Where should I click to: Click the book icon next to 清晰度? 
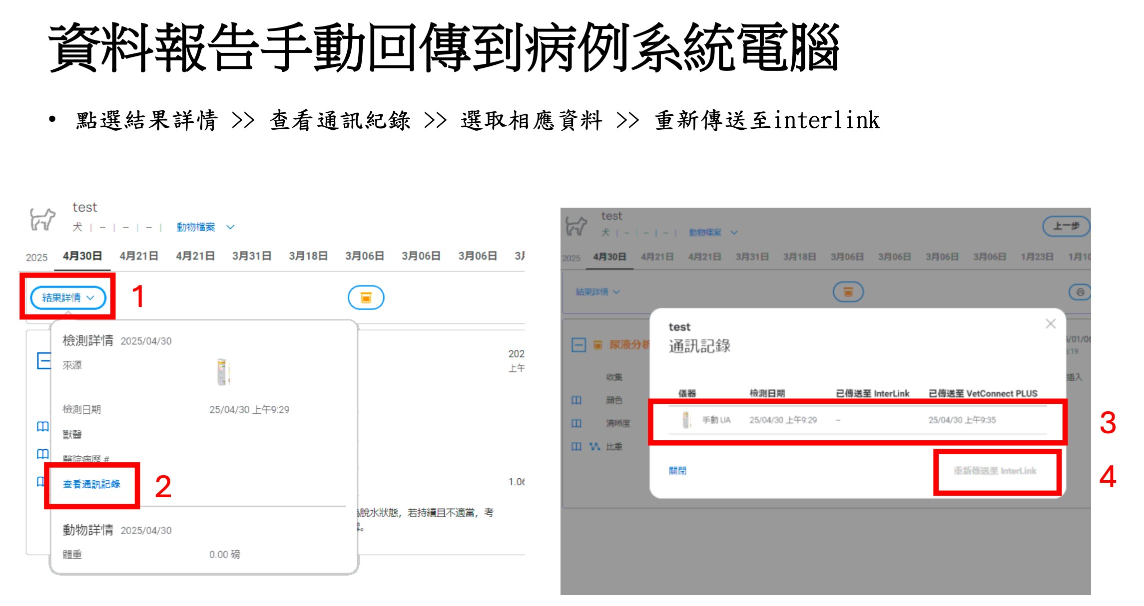pyautogui.click(x=576, y=423)
